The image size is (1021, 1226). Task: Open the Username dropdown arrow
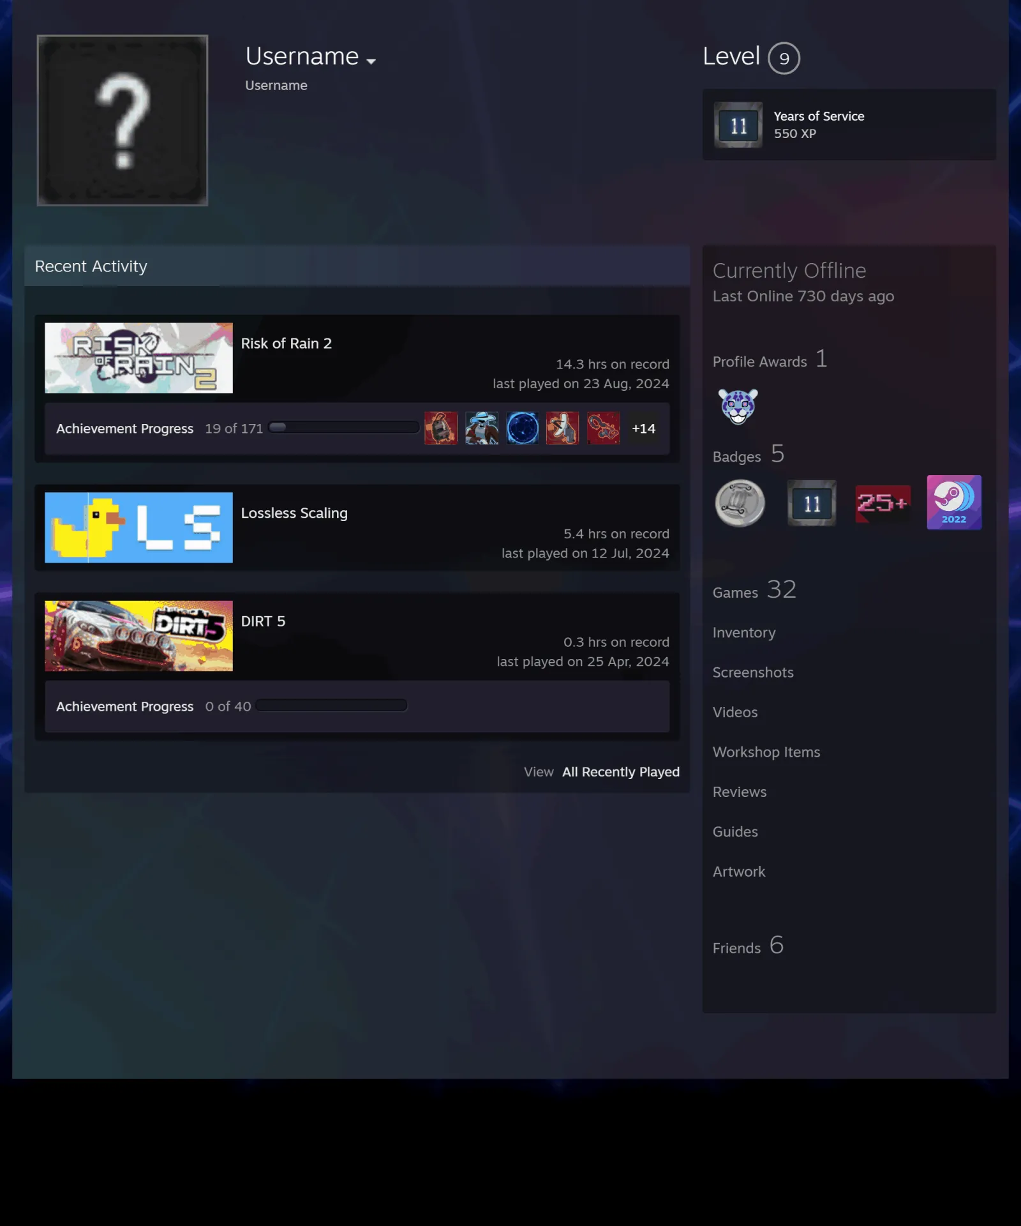point(371,61)
